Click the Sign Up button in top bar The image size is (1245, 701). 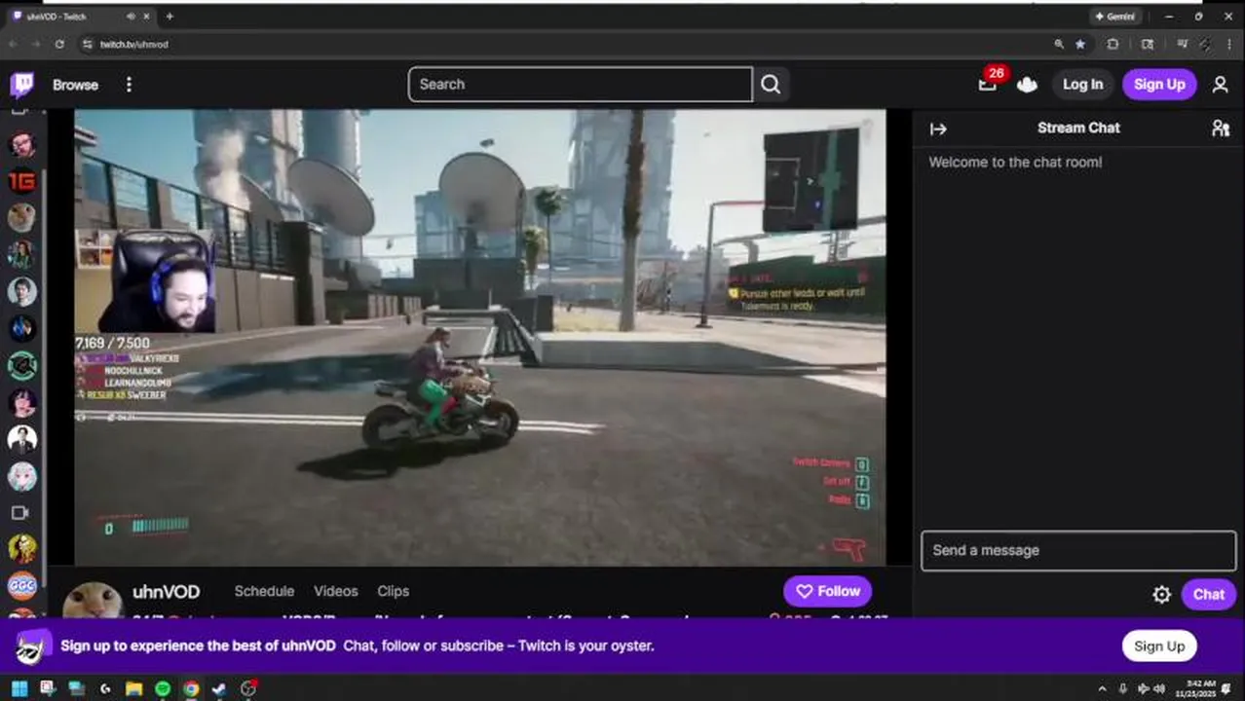pyautogui.click(x=1159, y=85)
